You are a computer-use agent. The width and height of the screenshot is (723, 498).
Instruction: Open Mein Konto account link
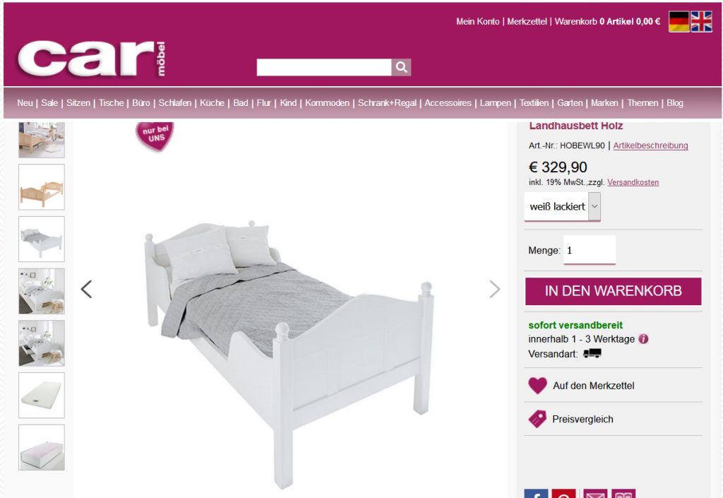point(478,22)
